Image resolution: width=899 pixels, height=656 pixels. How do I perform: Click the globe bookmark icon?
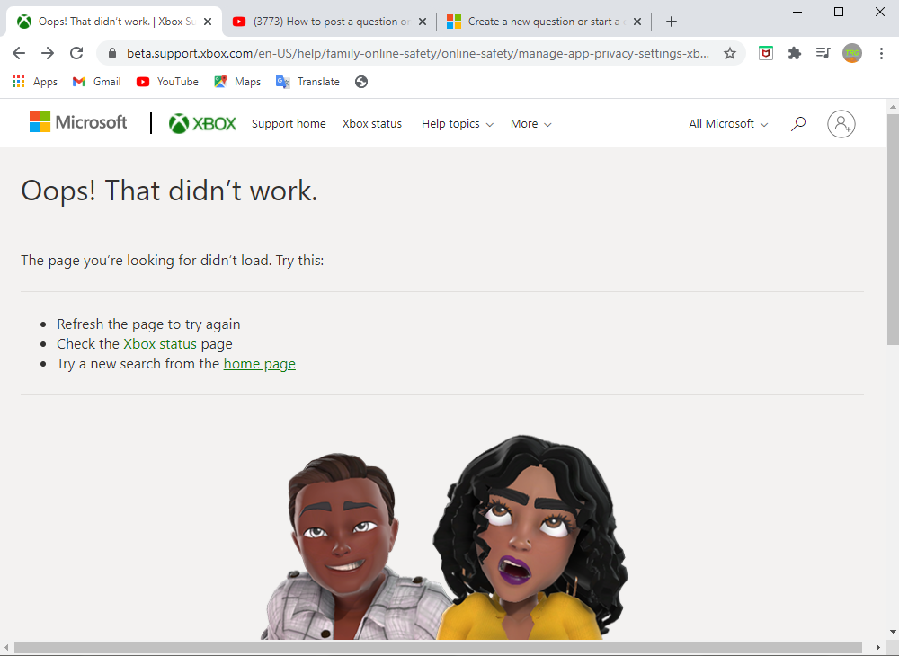(x=361, y=82)
